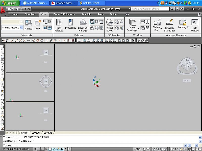202x151 pixels.
Task: Click the search magnifier button in InfoCenter
Action: pos(172,9)
